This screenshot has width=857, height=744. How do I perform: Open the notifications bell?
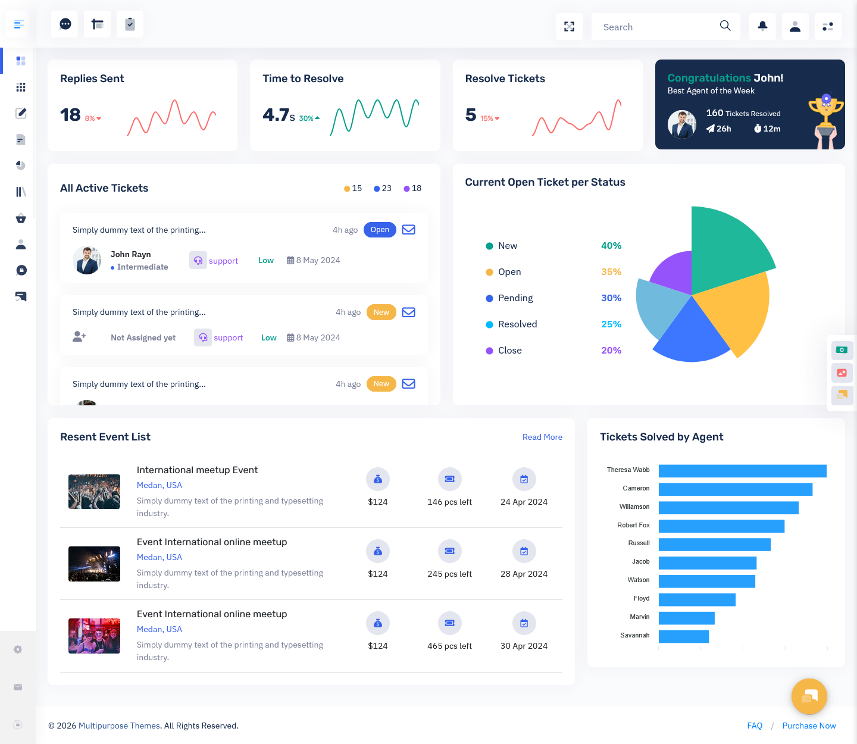[762, 27]
